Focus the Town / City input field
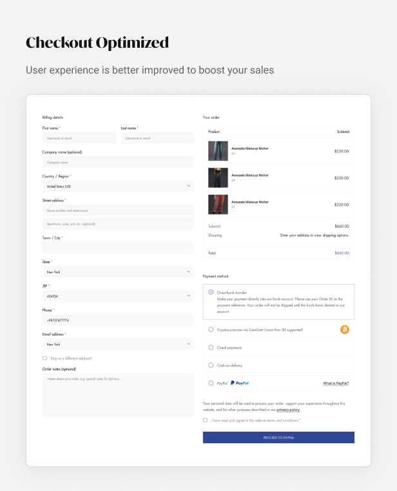Image resolution: width=397 pixels, height=491 pixels. pyautogui.click(x=118, y=248)
